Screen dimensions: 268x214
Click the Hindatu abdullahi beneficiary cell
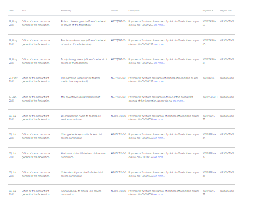[83, 155]
